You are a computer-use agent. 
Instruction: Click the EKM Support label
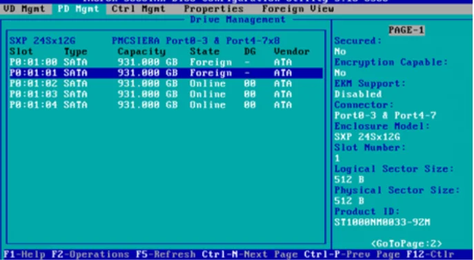click(x=370, y=83)
